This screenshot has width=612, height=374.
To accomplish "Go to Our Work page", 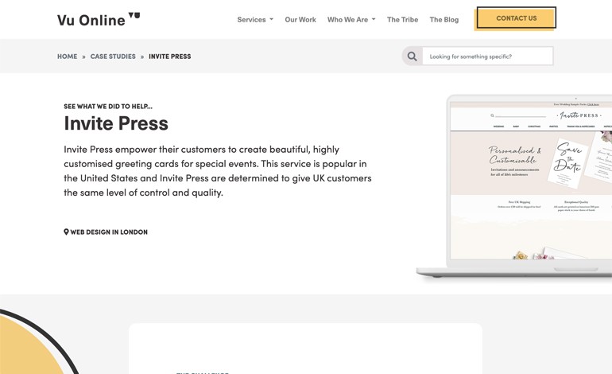I will click(300, 20).
